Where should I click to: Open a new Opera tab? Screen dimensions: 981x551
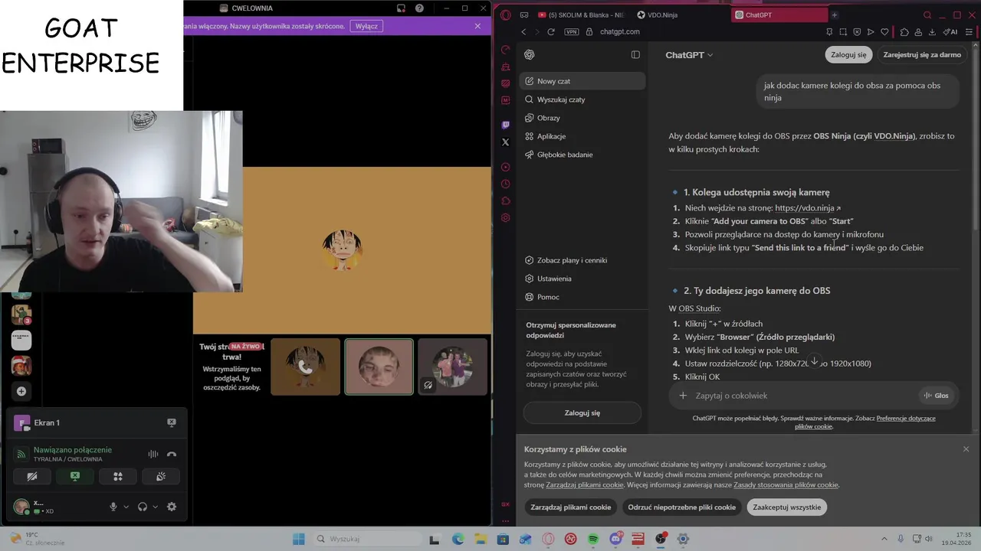point(835,15)
